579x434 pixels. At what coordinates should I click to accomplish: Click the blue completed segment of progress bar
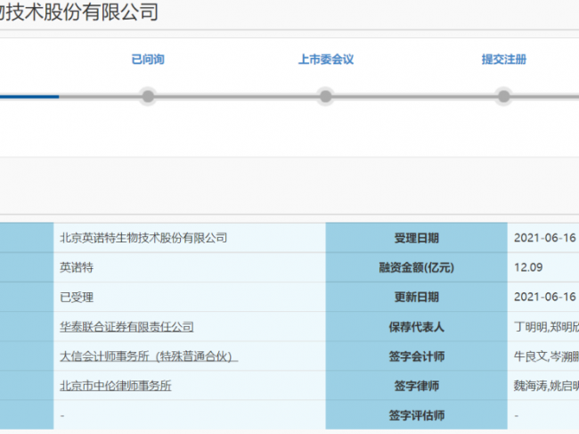(x=29, y=97)
